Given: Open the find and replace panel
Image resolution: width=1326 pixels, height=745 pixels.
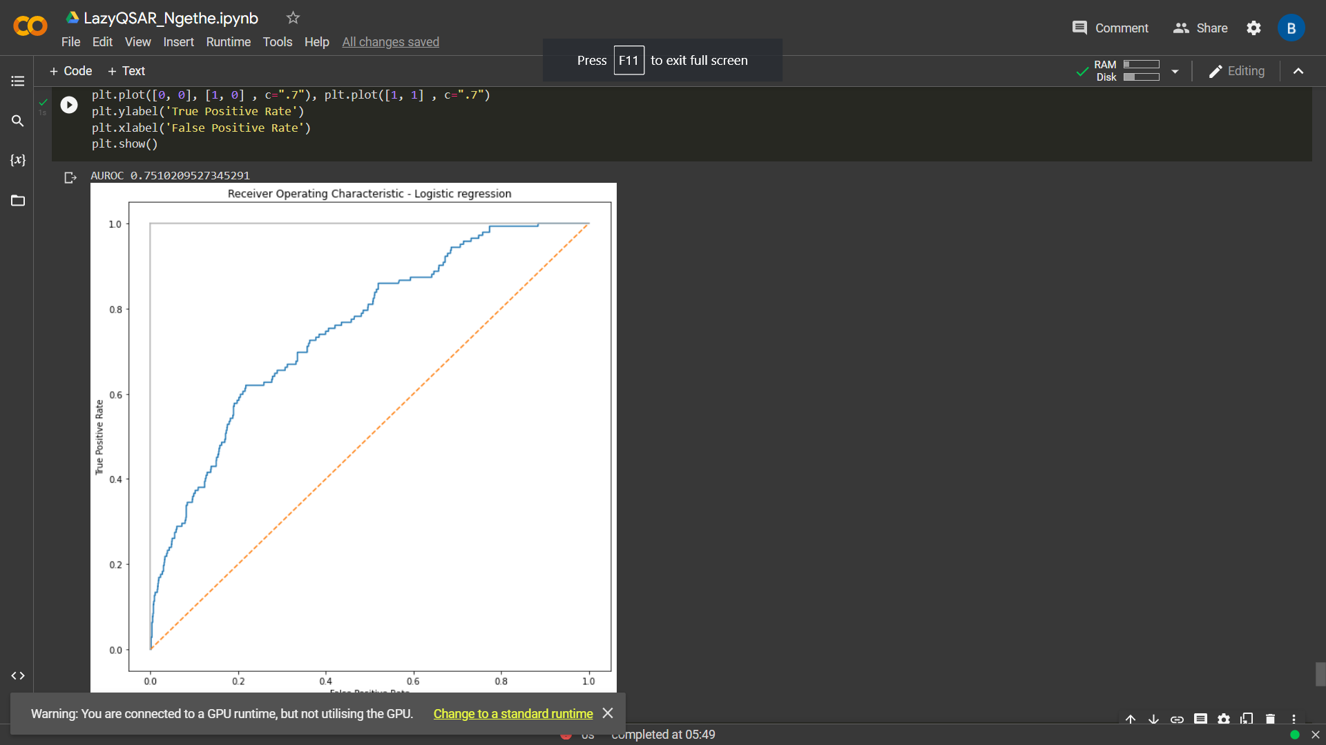Looking at the screenshot, I should coord(18,121).
